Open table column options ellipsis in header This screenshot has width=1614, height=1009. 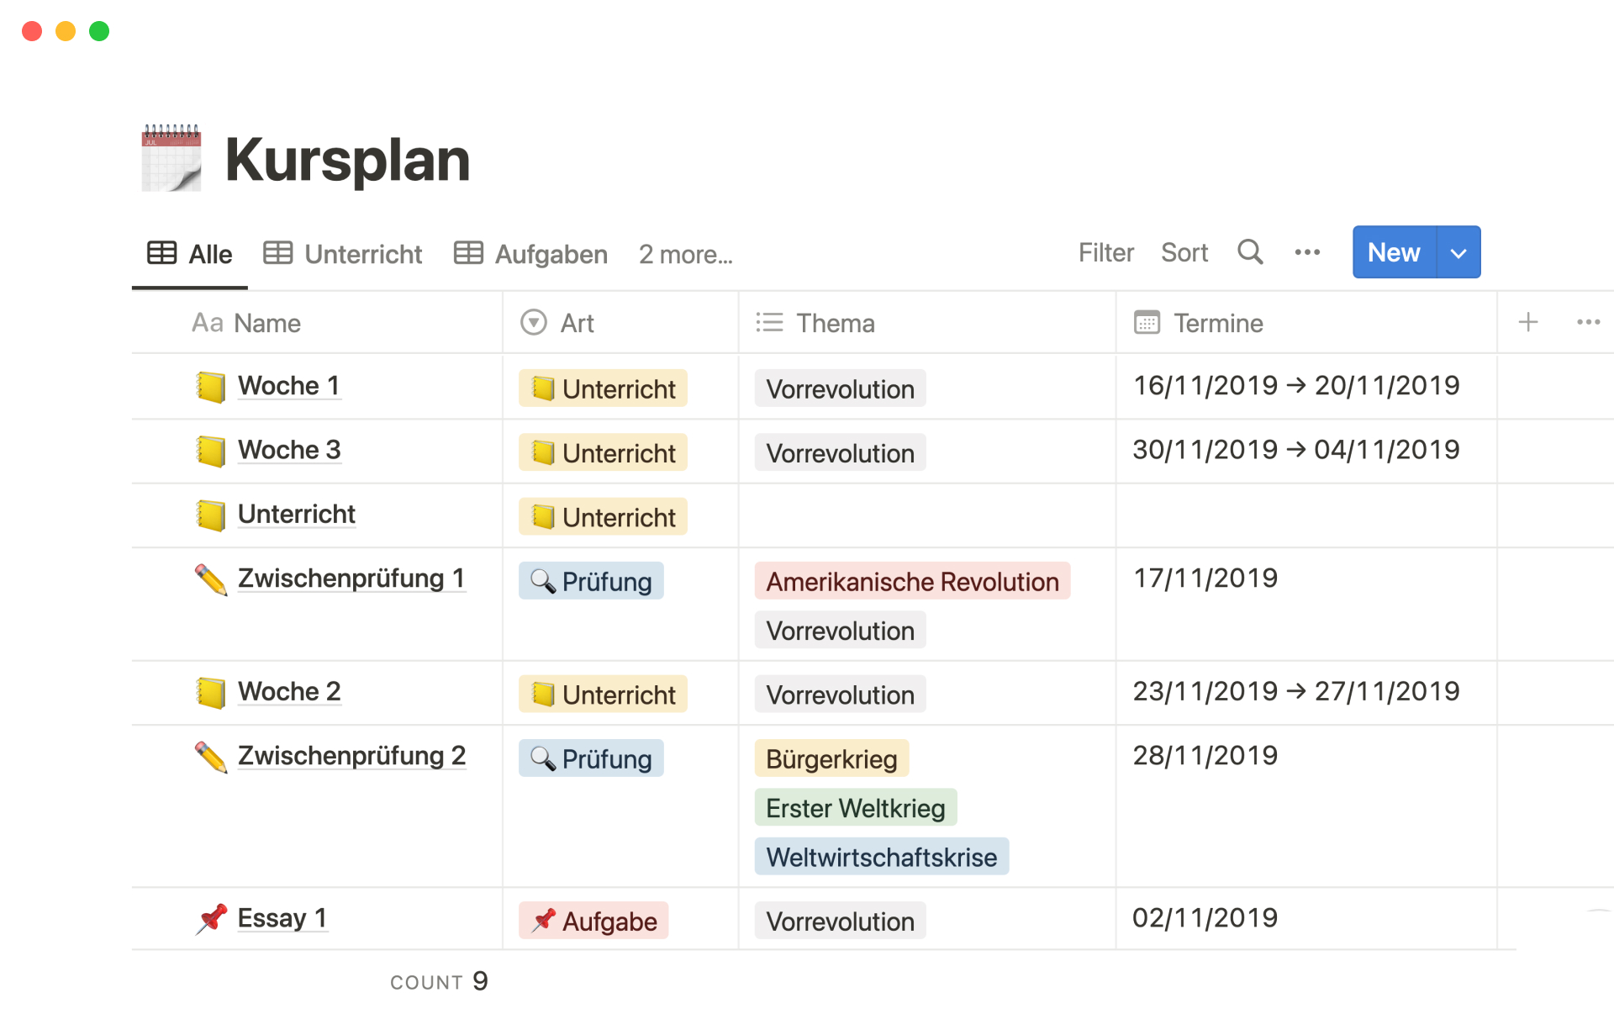[1588, 322]
